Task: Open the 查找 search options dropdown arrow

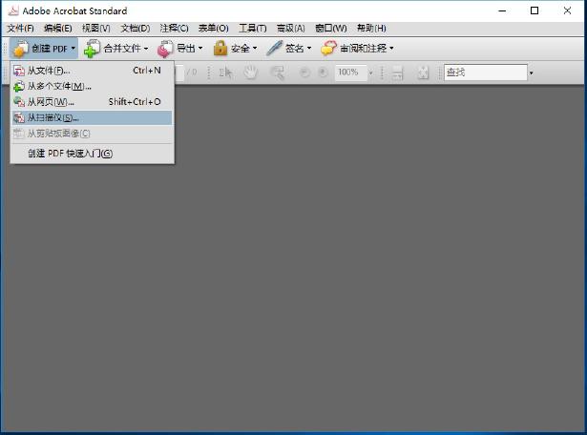Action: (532, 73)
